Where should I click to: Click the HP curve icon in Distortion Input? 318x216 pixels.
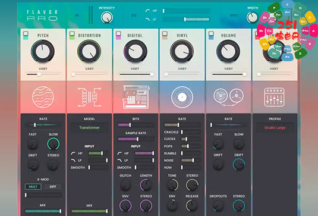tap(73, 154)
